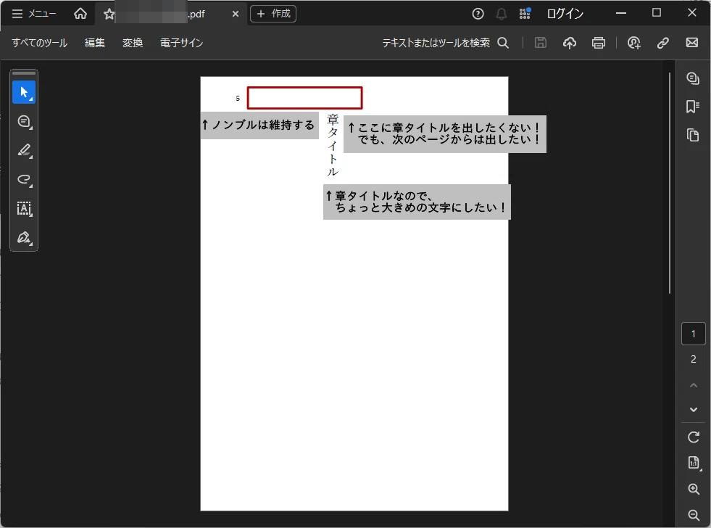The image size is (711, 528).
Task: Select the add comment tool
Action: (x=24, y=122)
